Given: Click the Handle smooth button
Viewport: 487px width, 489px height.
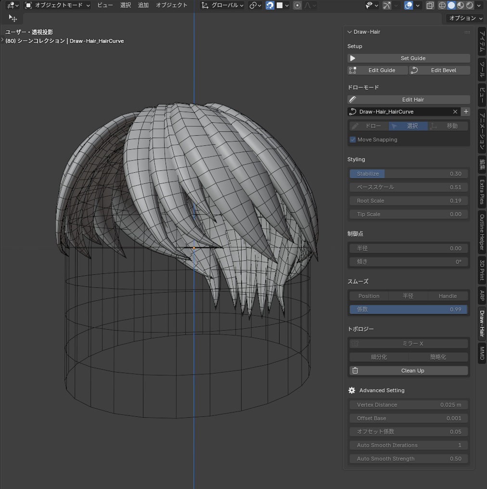Looking at the screenshot, I should [448, 296].
